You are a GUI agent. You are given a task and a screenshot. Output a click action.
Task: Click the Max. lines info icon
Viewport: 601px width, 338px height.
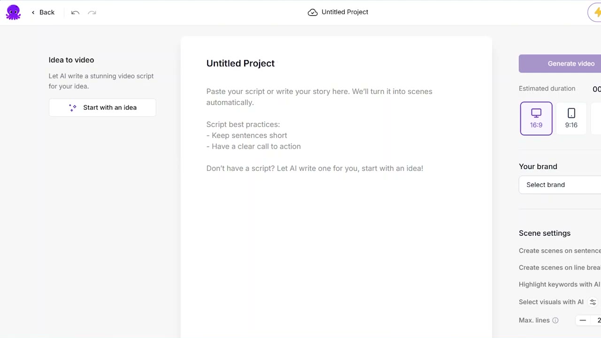point(555,320)
